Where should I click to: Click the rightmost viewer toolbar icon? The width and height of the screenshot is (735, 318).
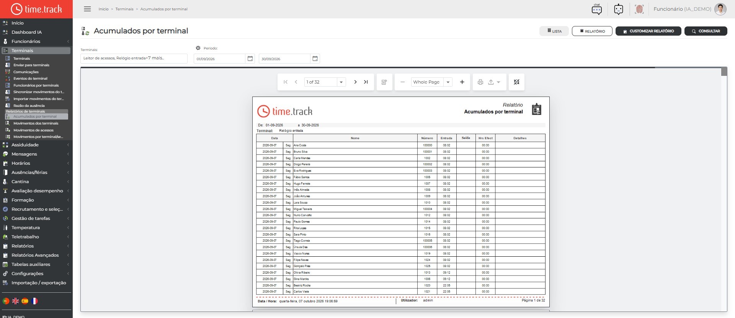point(516,82)
